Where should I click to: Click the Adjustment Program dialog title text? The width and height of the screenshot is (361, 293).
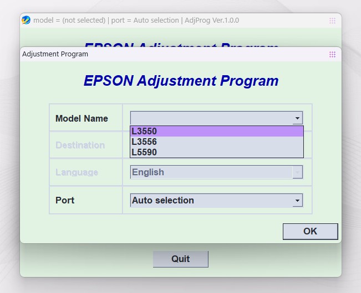55,54
